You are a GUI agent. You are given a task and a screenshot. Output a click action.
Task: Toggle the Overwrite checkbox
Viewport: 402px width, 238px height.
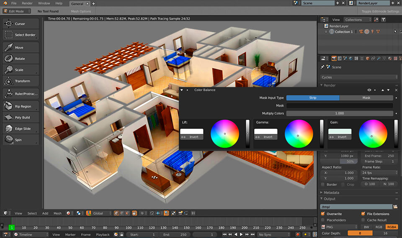[x=323, y=214]
